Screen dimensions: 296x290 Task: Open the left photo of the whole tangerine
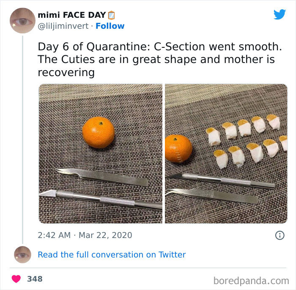coord(101,153)
